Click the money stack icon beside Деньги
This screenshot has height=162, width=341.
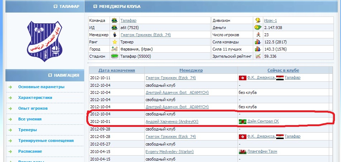click(257, 28)
